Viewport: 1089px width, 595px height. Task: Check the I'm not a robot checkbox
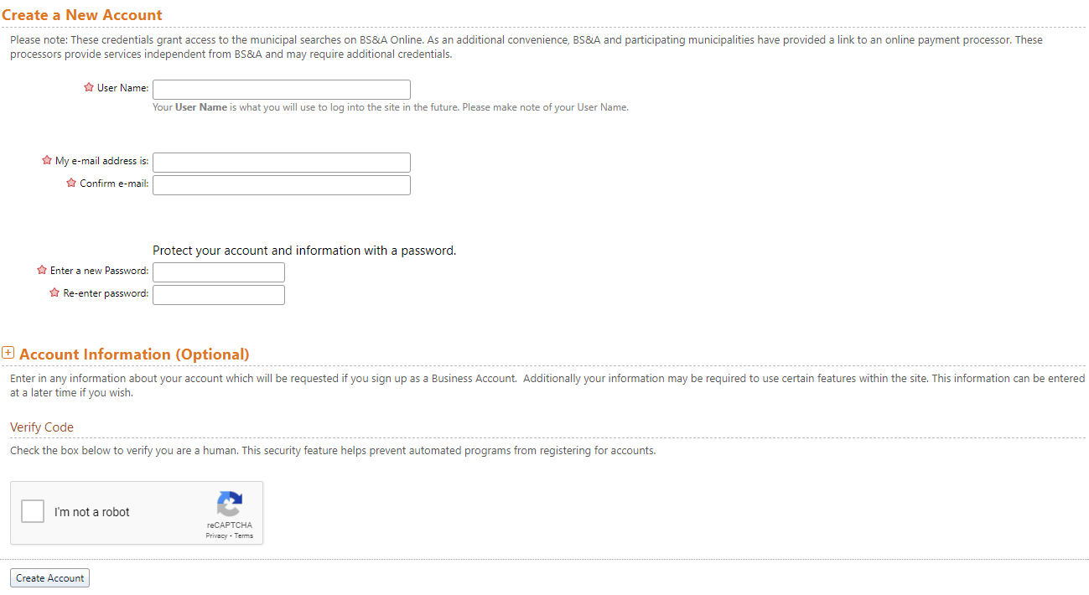click(x=32, y=510)
